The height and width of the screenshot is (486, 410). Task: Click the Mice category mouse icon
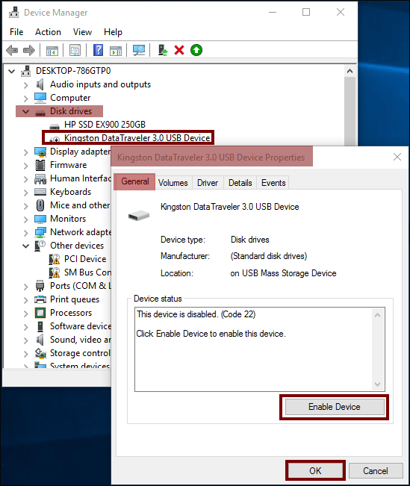tap(40, 205)
